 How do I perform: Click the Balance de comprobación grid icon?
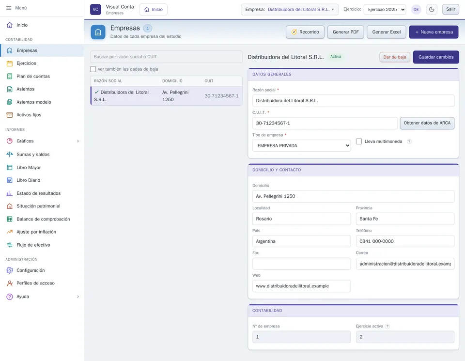coord(10,219)
